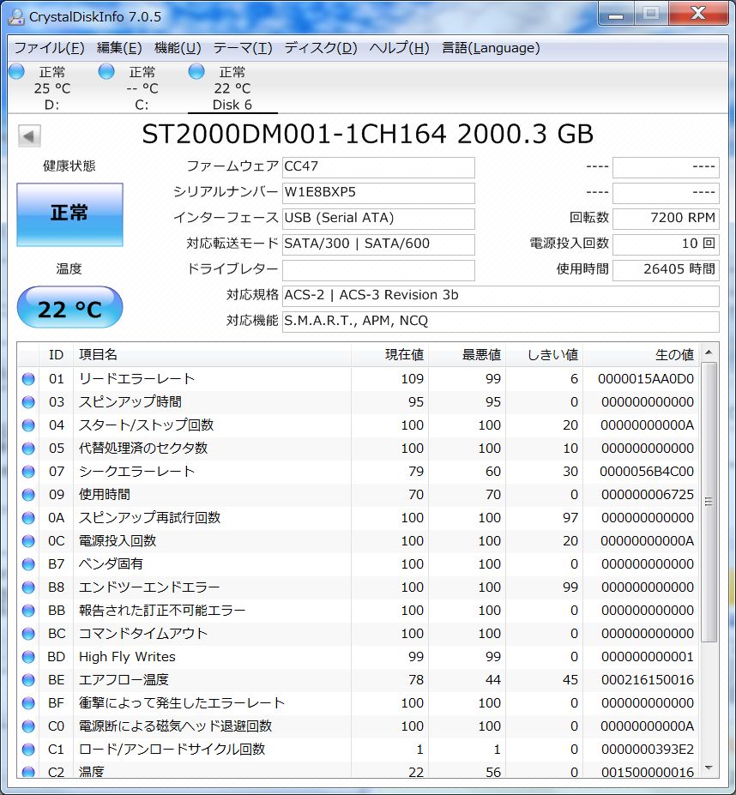The width and height of the screenshot is (736, 795).
Task: Open the 言語(Language) menu
Action: pyautogui.click(x=488, y=48)
